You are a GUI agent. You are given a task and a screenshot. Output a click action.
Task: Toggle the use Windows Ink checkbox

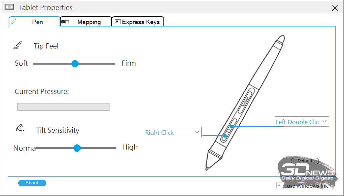point(279,185)
